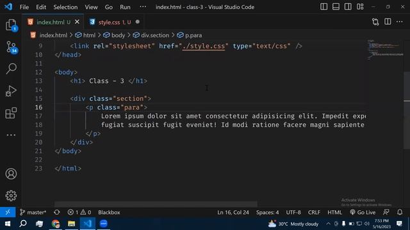Image resolution: width=410 pixels, height=230 pixels.
Task: Toggle the primary side bar layout button
Action: point(324,7)
